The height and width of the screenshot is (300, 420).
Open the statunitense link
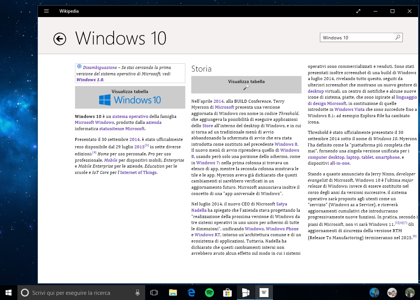tap(112, 129)
